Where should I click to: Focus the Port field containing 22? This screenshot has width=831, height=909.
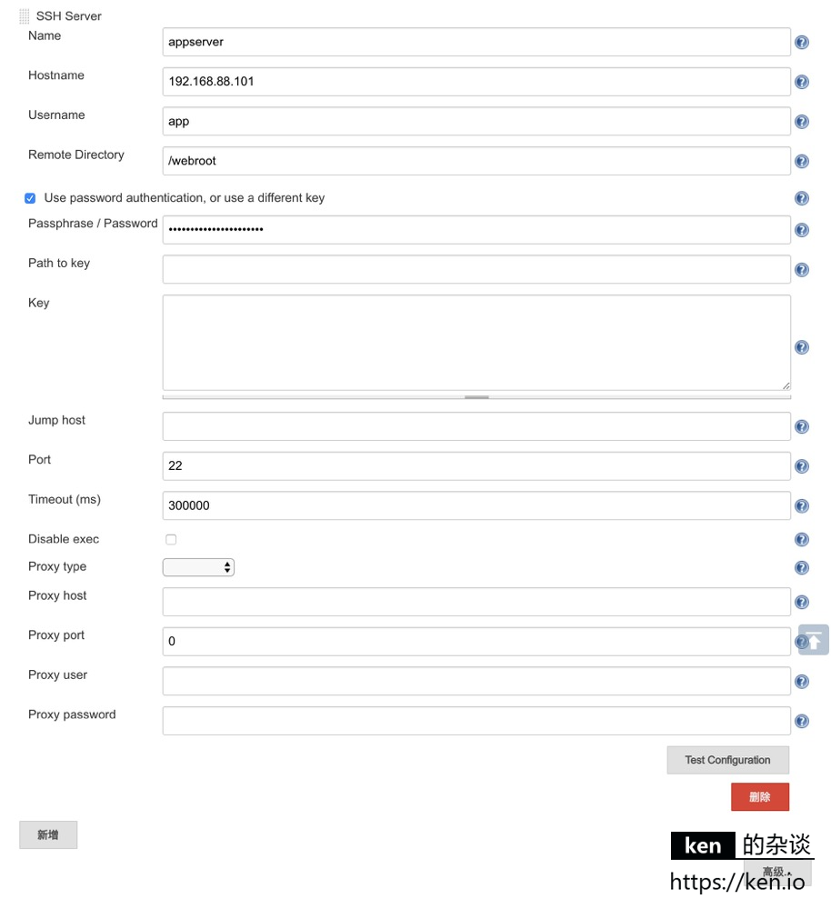point(476,466)
